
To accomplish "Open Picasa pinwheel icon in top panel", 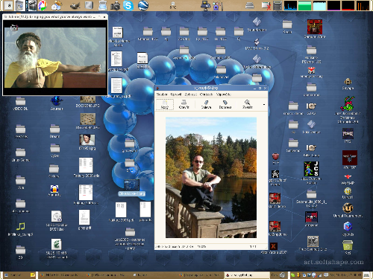I will (43, 5).
